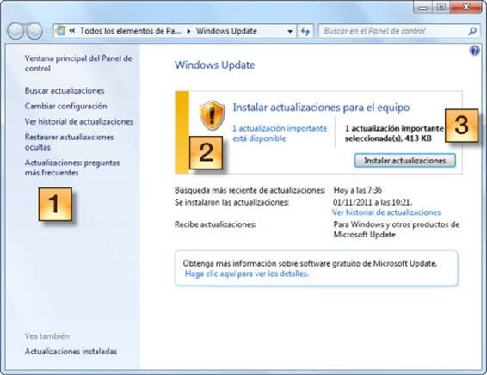
Task: Click 'Haga clic aquí para ver los detalles'
Action: click(x=247, y=274)
